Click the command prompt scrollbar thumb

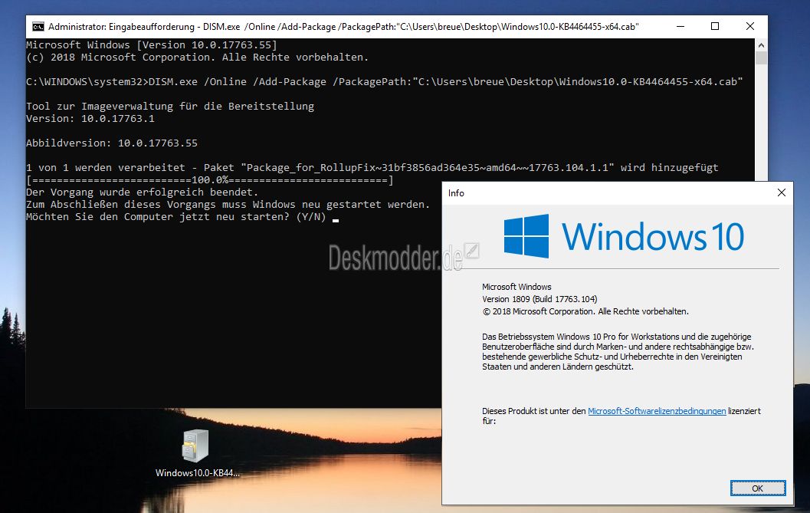pos(761,58)
